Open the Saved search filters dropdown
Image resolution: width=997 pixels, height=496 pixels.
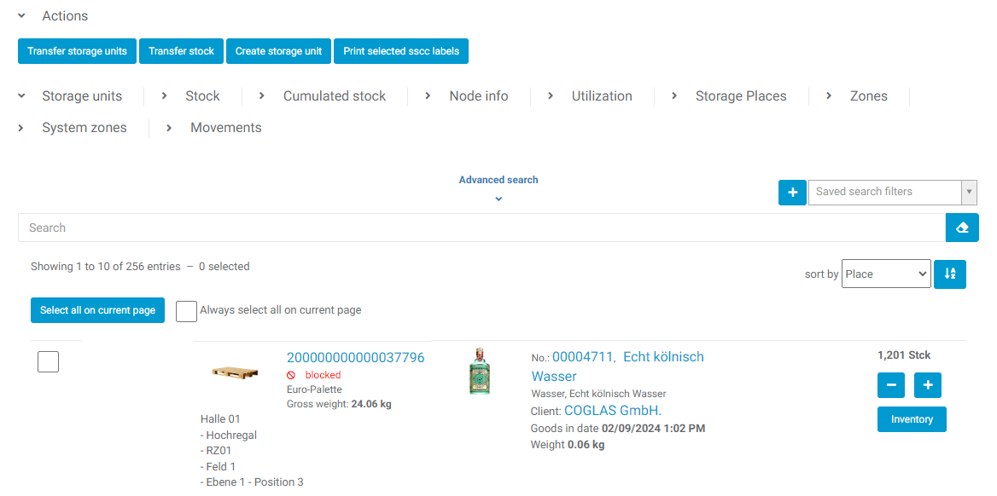pyautogui.click(x=892, y=193)
